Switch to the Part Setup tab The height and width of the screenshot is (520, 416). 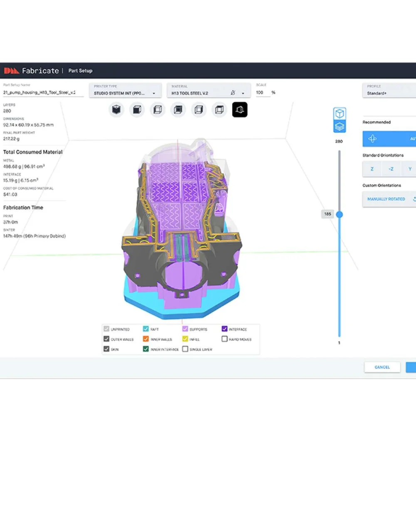(80, 70)
